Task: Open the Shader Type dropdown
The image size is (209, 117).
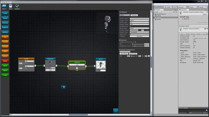Action: (139, 20)
